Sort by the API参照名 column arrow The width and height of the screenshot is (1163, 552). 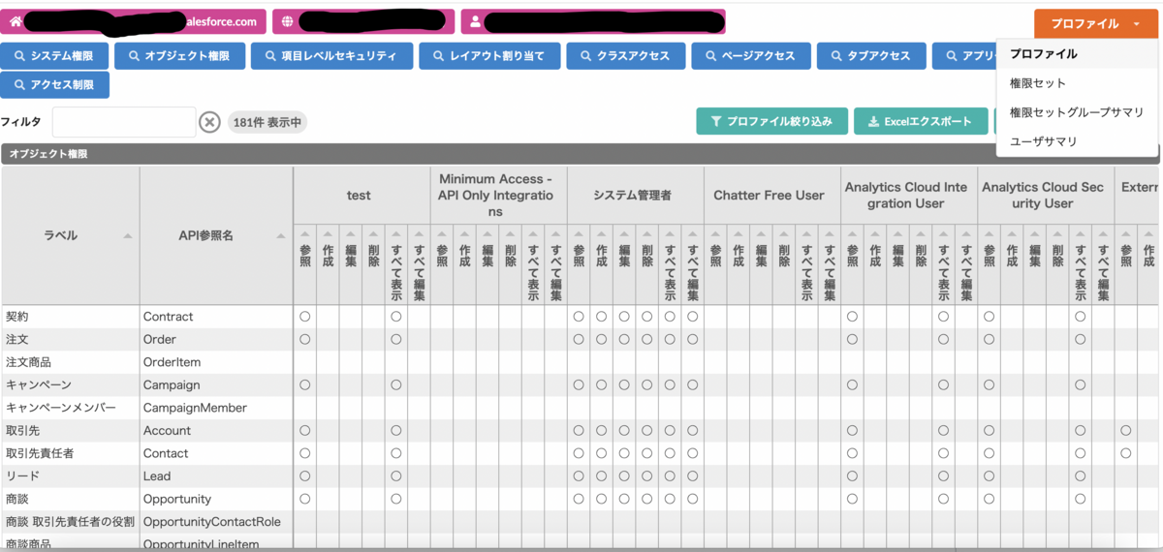coord(282,236)
